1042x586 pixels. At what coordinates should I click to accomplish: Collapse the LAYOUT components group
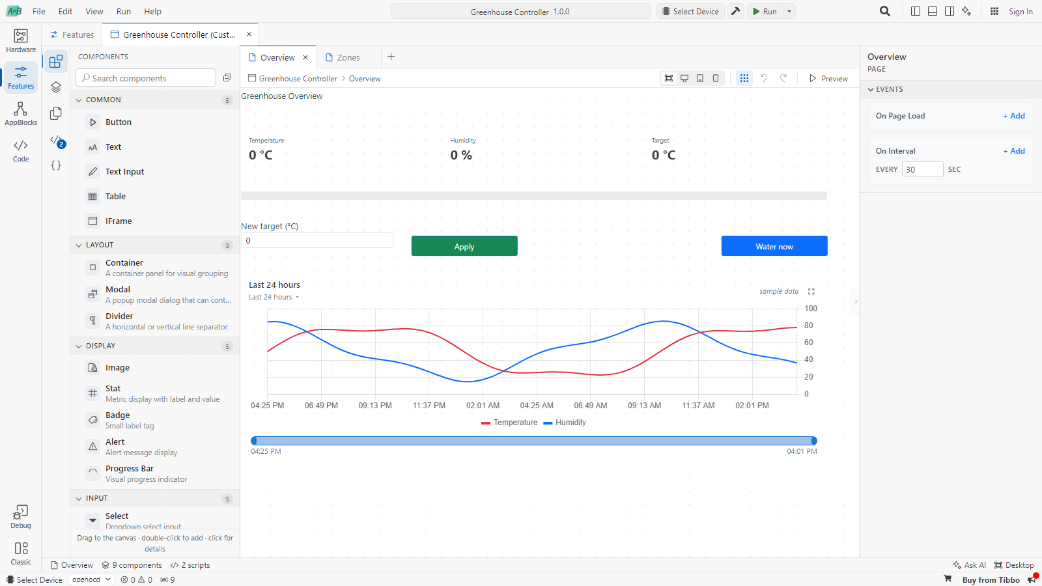(x=155, y=245)
